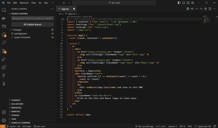The width and height of the screenshot is (218, 128).
Task: Open the menu bar overflow ellipsis
Action: point(53,3)
